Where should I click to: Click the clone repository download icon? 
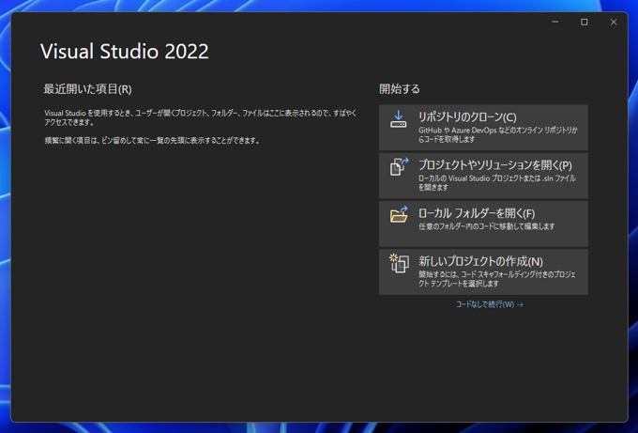[399, 119]
